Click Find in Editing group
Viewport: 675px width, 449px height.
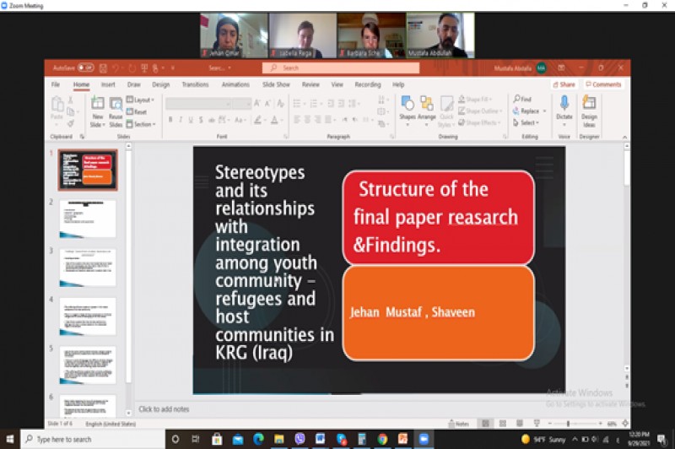(x=522, y=100)
